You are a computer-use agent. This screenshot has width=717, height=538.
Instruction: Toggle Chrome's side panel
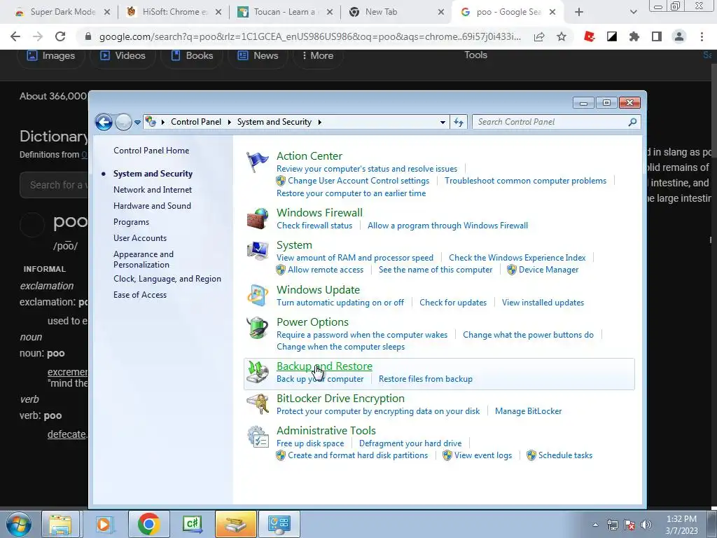point(657,36)
